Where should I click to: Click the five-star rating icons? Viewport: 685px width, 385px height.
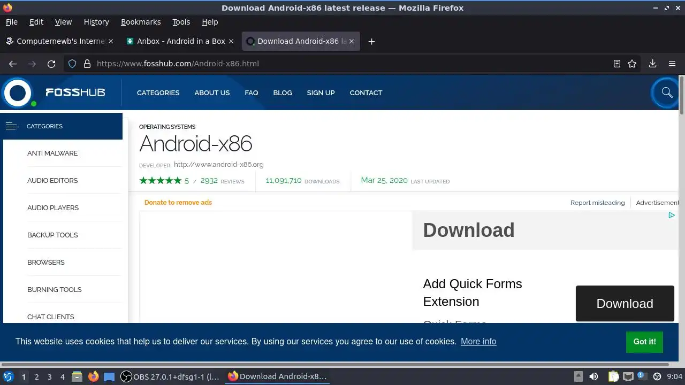tap(160, 181)
